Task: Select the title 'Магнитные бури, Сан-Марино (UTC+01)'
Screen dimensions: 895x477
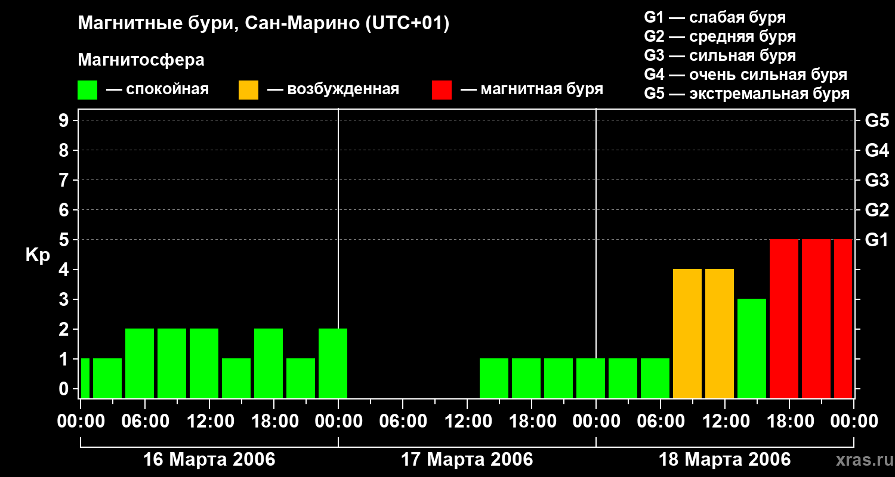Action: (263, 24)
